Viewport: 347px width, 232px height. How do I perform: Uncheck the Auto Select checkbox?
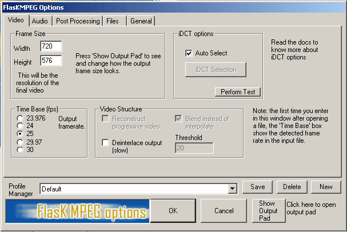(x=189, y=53)
